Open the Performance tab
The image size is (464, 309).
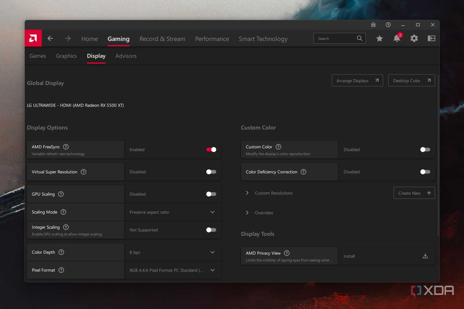coord(212,39)
